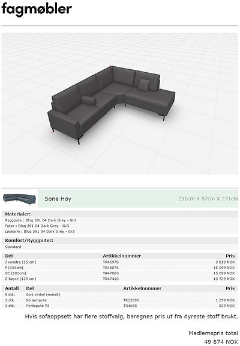The image size is (240, 346).
Task: Select article number TR468S
Action: click(x=130, y=306)
